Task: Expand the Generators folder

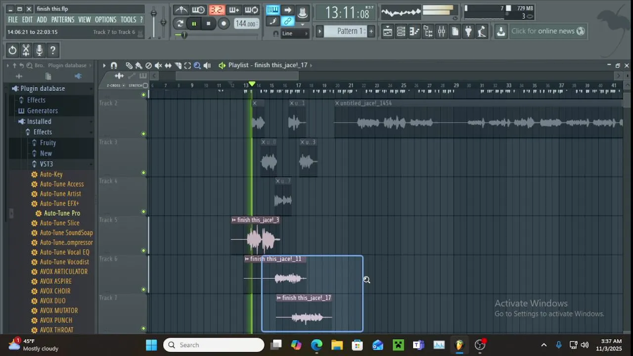Action: [42, 111]
